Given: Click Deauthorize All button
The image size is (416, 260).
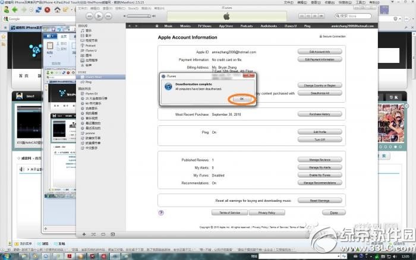Looking at the screenshot, I should pos(320,93).
